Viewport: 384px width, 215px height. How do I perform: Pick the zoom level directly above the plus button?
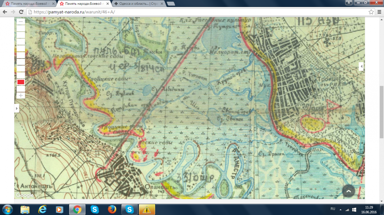click(21, 89)
